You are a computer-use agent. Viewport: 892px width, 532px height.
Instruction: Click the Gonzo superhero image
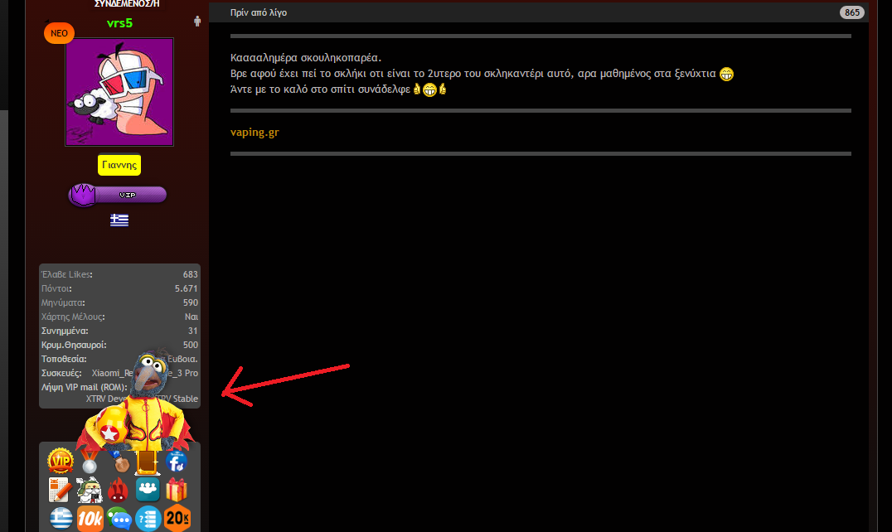[x=137, y=401]
